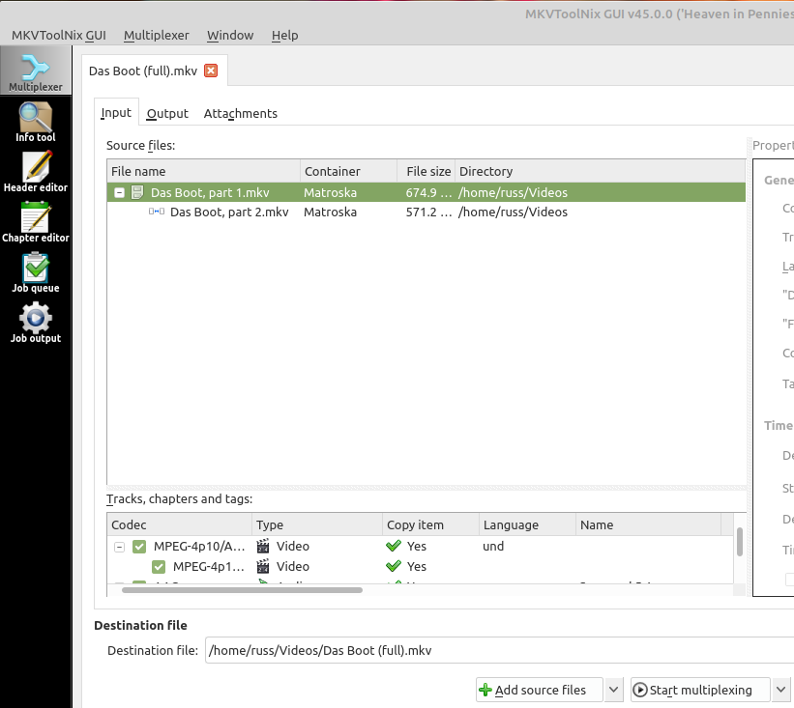Switch to the Output tab
Screen dimensions: 794x708
click(x=167, y=113)
